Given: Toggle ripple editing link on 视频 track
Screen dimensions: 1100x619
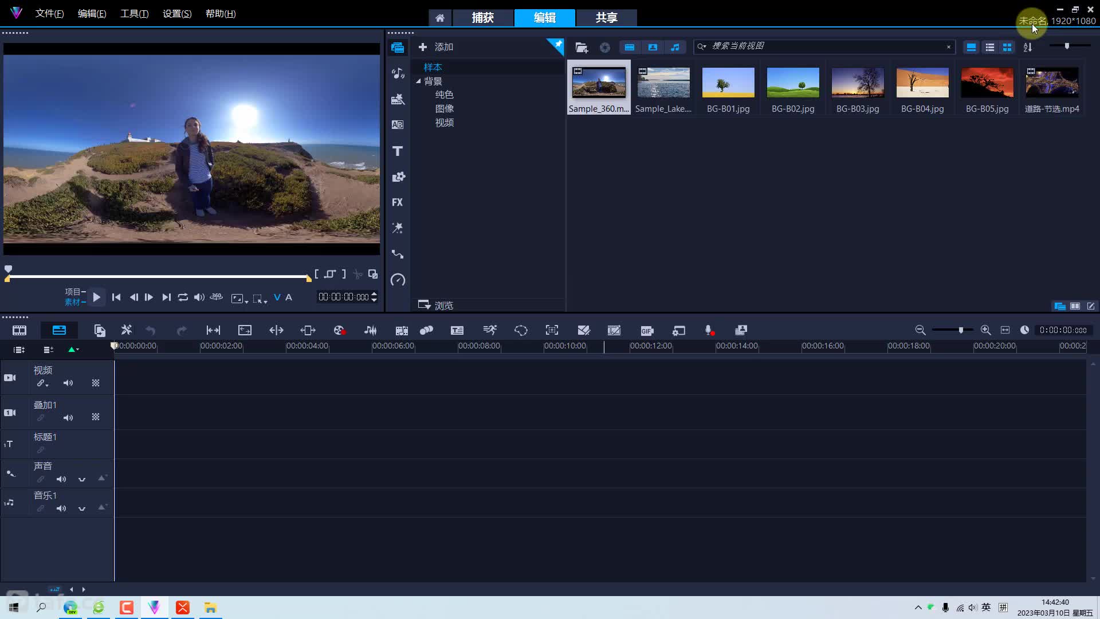Looking at the screenshot, I should (x=42, y=383).
